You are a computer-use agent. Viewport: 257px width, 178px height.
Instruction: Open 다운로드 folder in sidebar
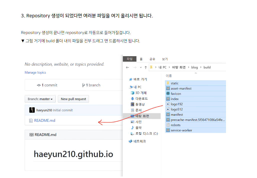[x=139, y=99]
